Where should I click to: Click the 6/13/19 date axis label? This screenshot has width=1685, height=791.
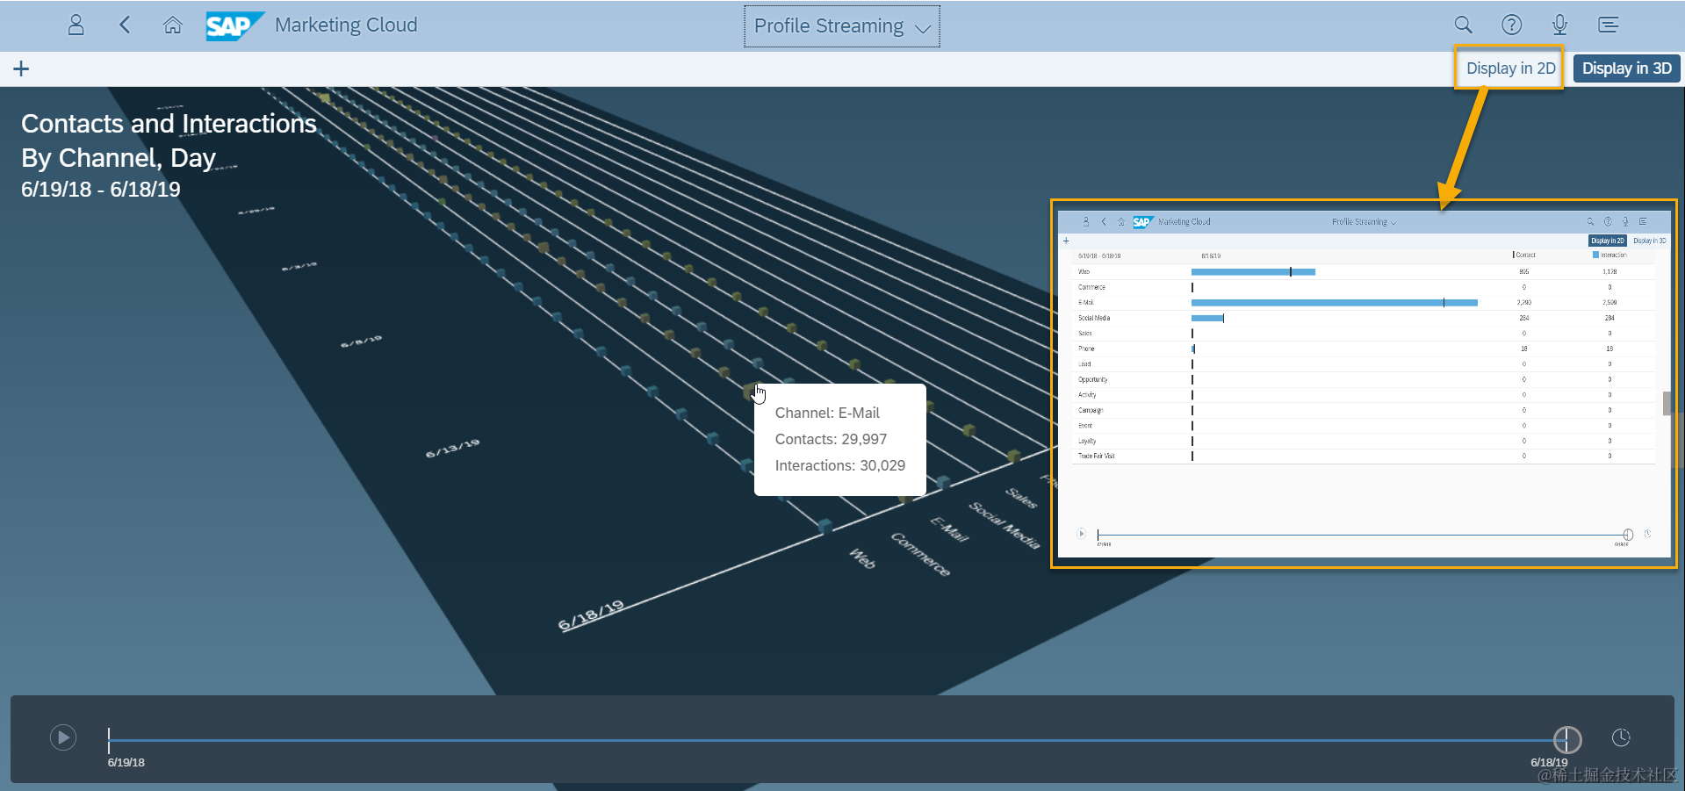click(x=453, y=448)
